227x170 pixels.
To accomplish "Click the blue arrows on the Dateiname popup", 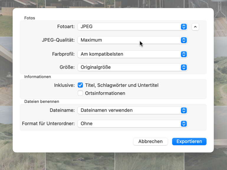I will [x=184, y=110].
